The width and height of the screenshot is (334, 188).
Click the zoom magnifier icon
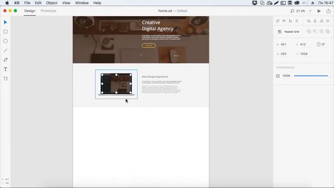tap(292, 11)
